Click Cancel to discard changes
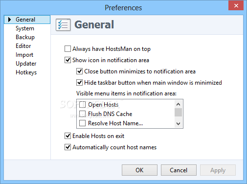This screenshot has width=247, height=184. coord(179,170)
